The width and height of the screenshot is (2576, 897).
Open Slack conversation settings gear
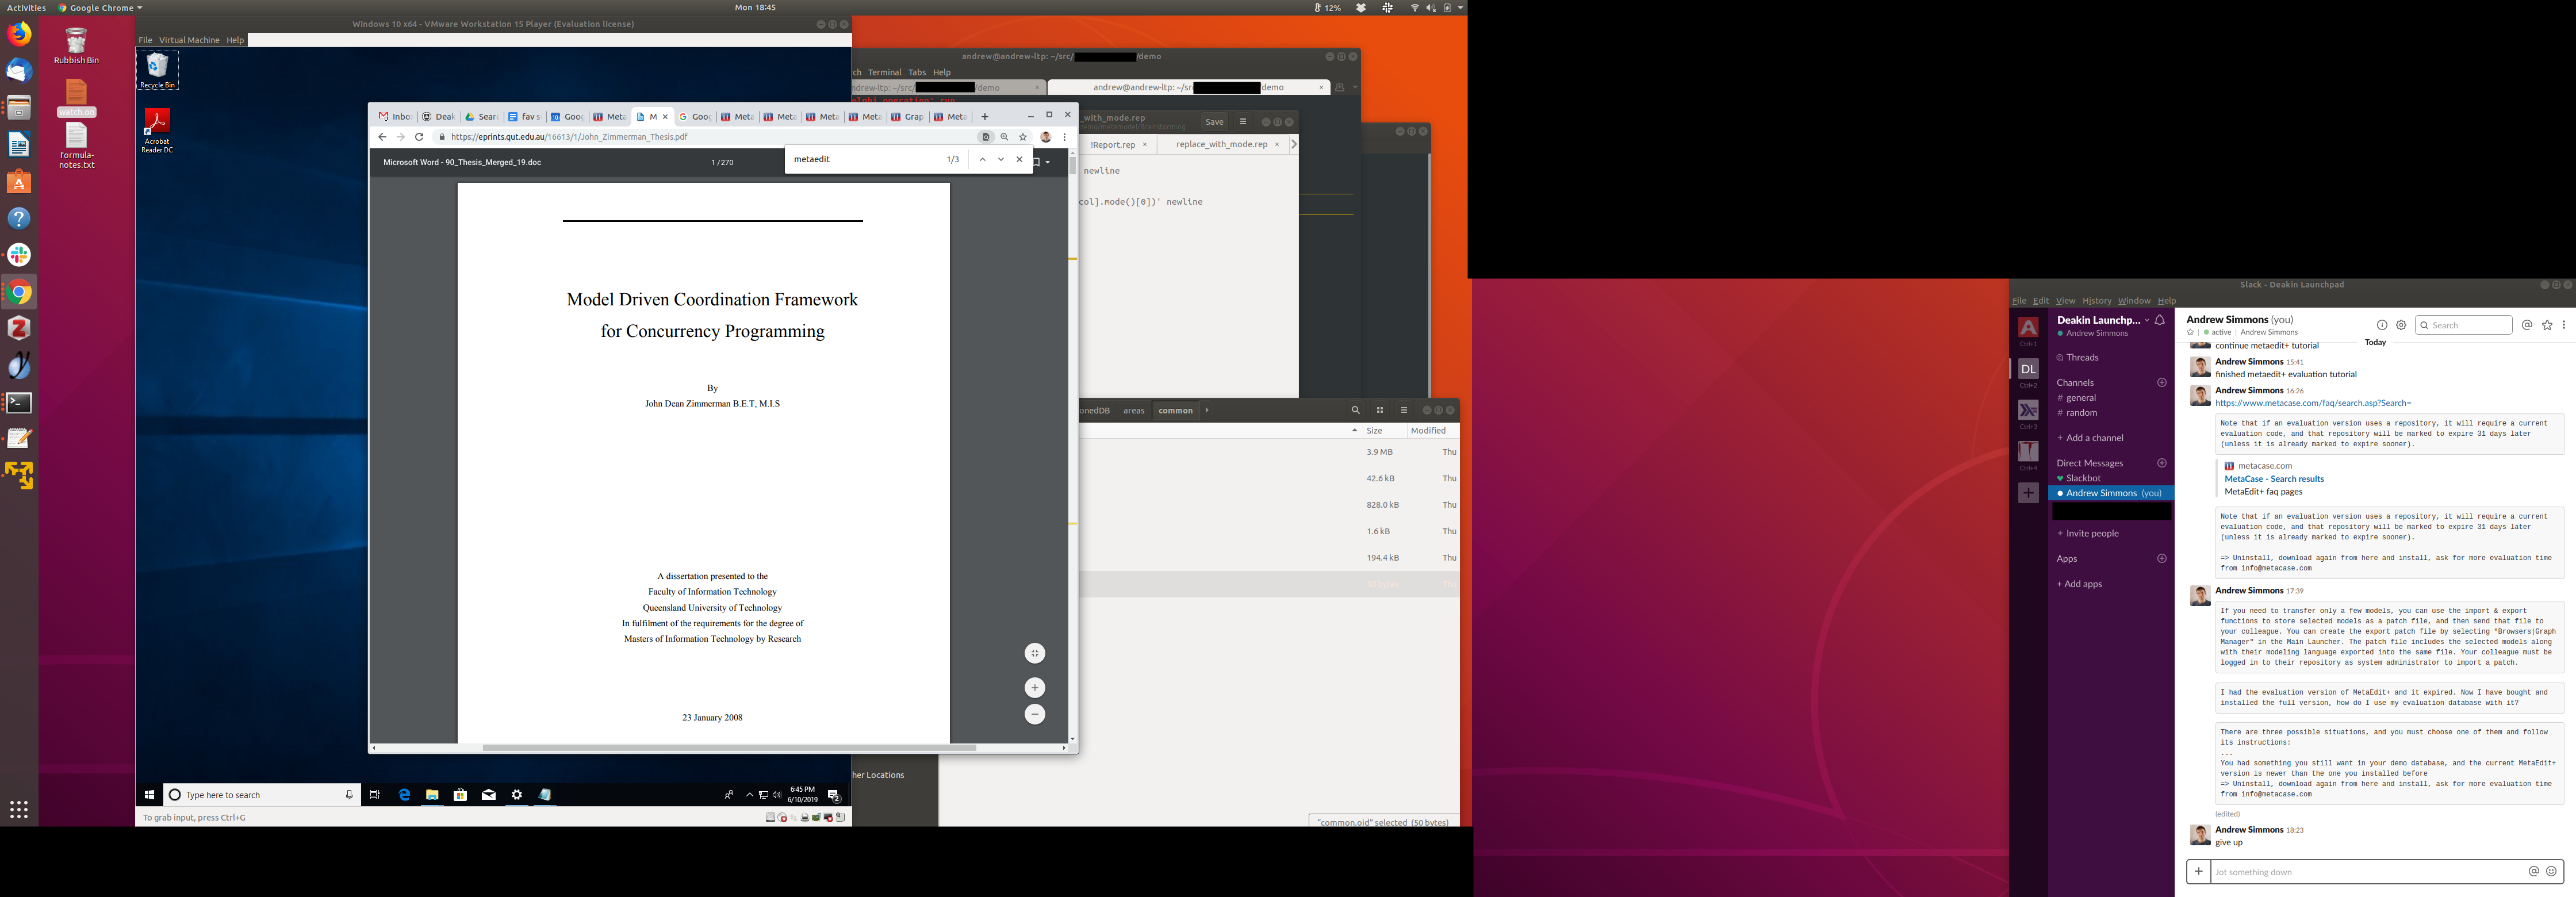tap(2401, 325)
